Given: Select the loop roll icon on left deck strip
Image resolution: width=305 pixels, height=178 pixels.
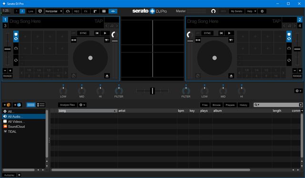Looking at the screenshot, I should [x=16, y=61].
